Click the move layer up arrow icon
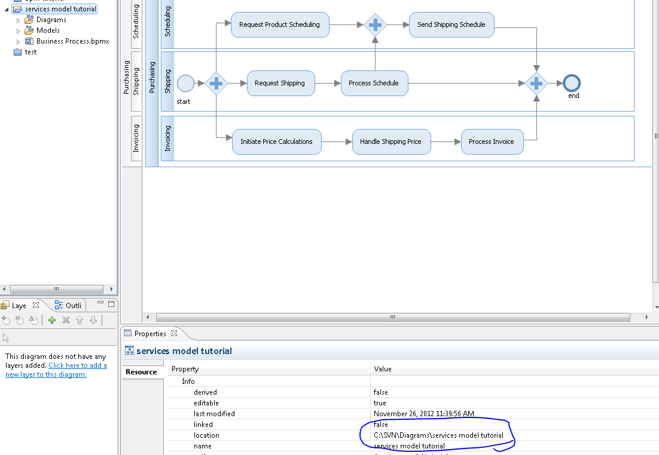The width and height of the screenshot is (659, 455). coord(80,321)
